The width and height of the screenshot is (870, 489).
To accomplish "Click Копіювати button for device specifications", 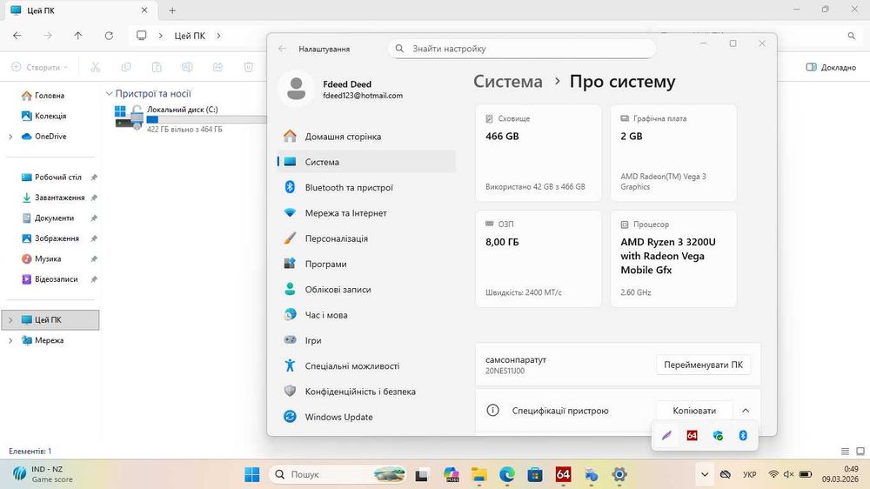I will click(x=694, y=411).
